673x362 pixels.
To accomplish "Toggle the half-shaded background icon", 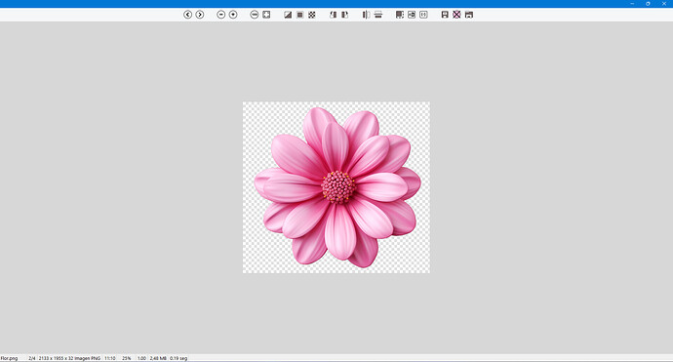I will click(x=288, y=15).
